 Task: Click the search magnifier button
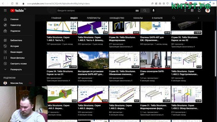coord(145,11)
